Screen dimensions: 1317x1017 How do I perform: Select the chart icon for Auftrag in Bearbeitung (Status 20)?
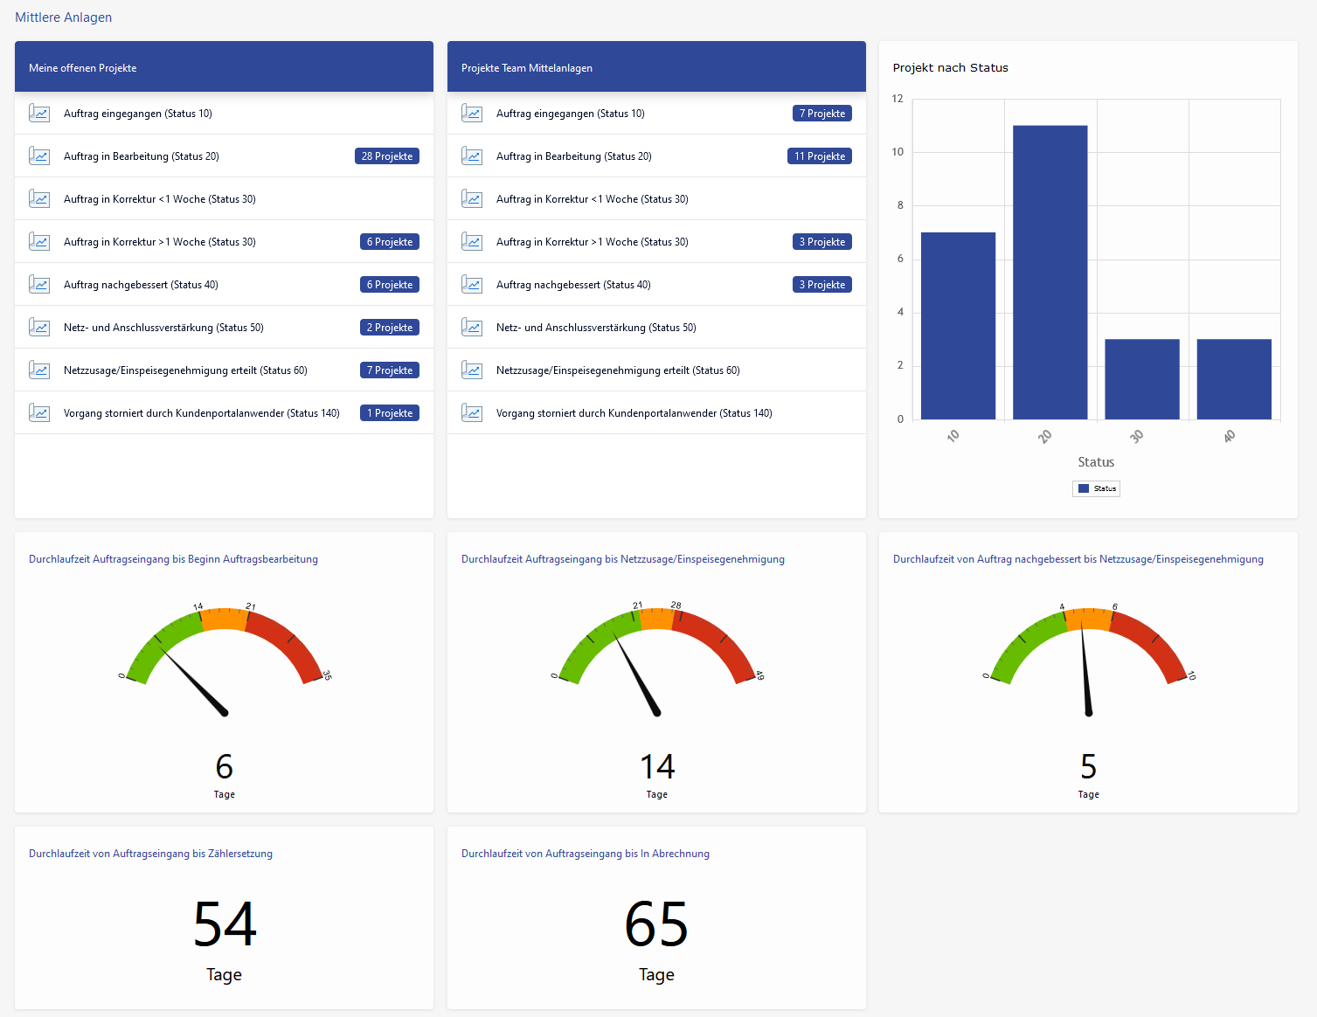(39, 156)
